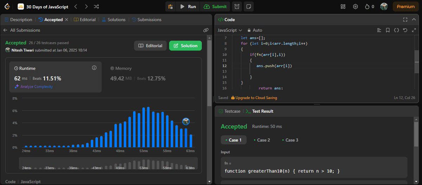Image resolution: width=422 pixels, height=185 pixels.
Task: Open the LeetCode logo home link
Action: (7, 6)
